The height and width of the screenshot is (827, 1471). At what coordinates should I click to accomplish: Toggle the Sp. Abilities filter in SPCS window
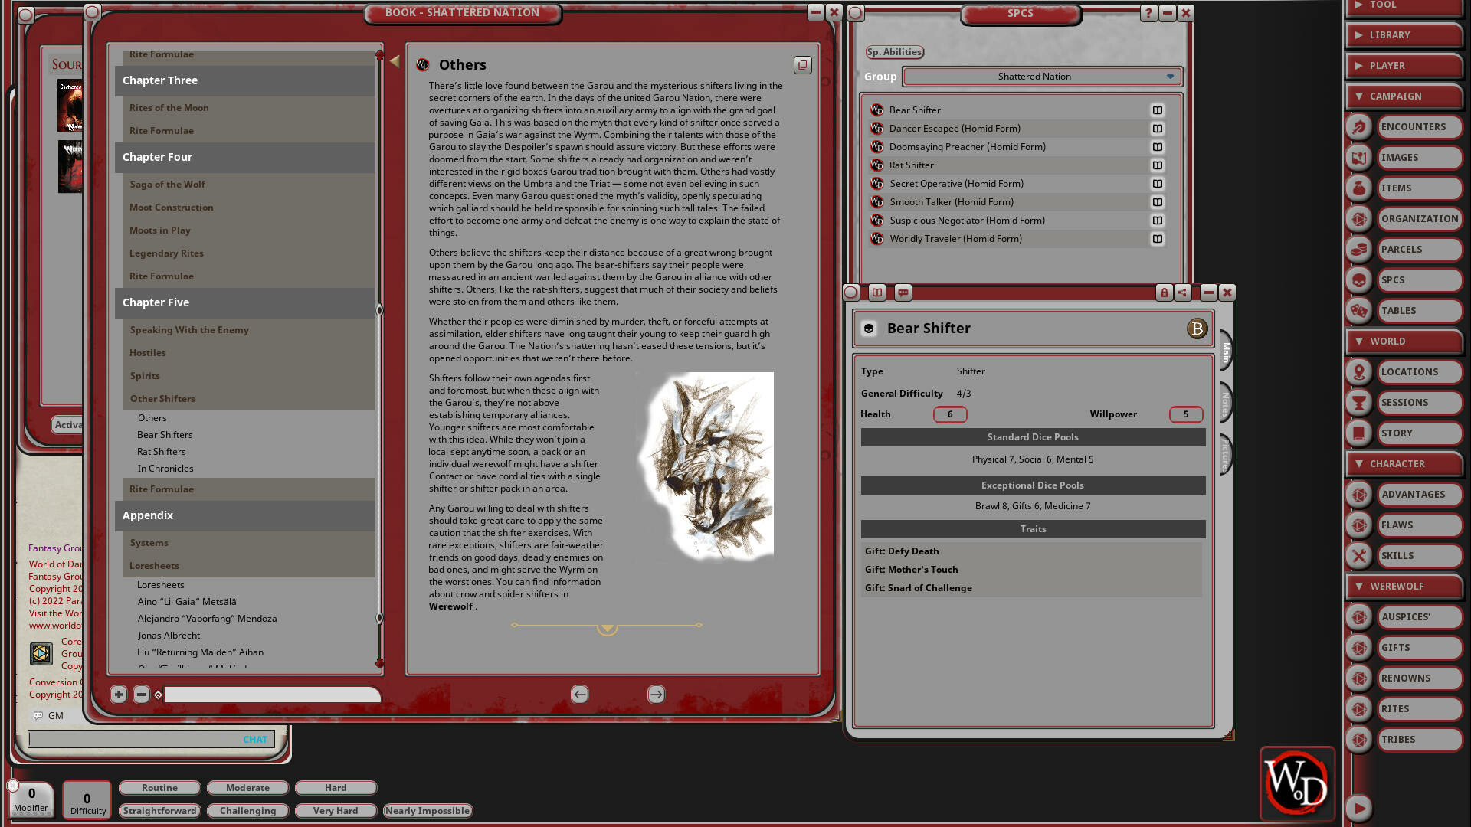[x=893, y=52]
